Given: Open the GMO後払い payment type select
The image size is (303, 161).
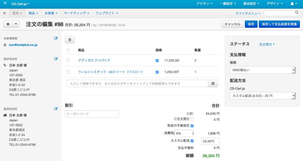Looking at the screenshot, I should pyautogui.click(x=262, y=70).
